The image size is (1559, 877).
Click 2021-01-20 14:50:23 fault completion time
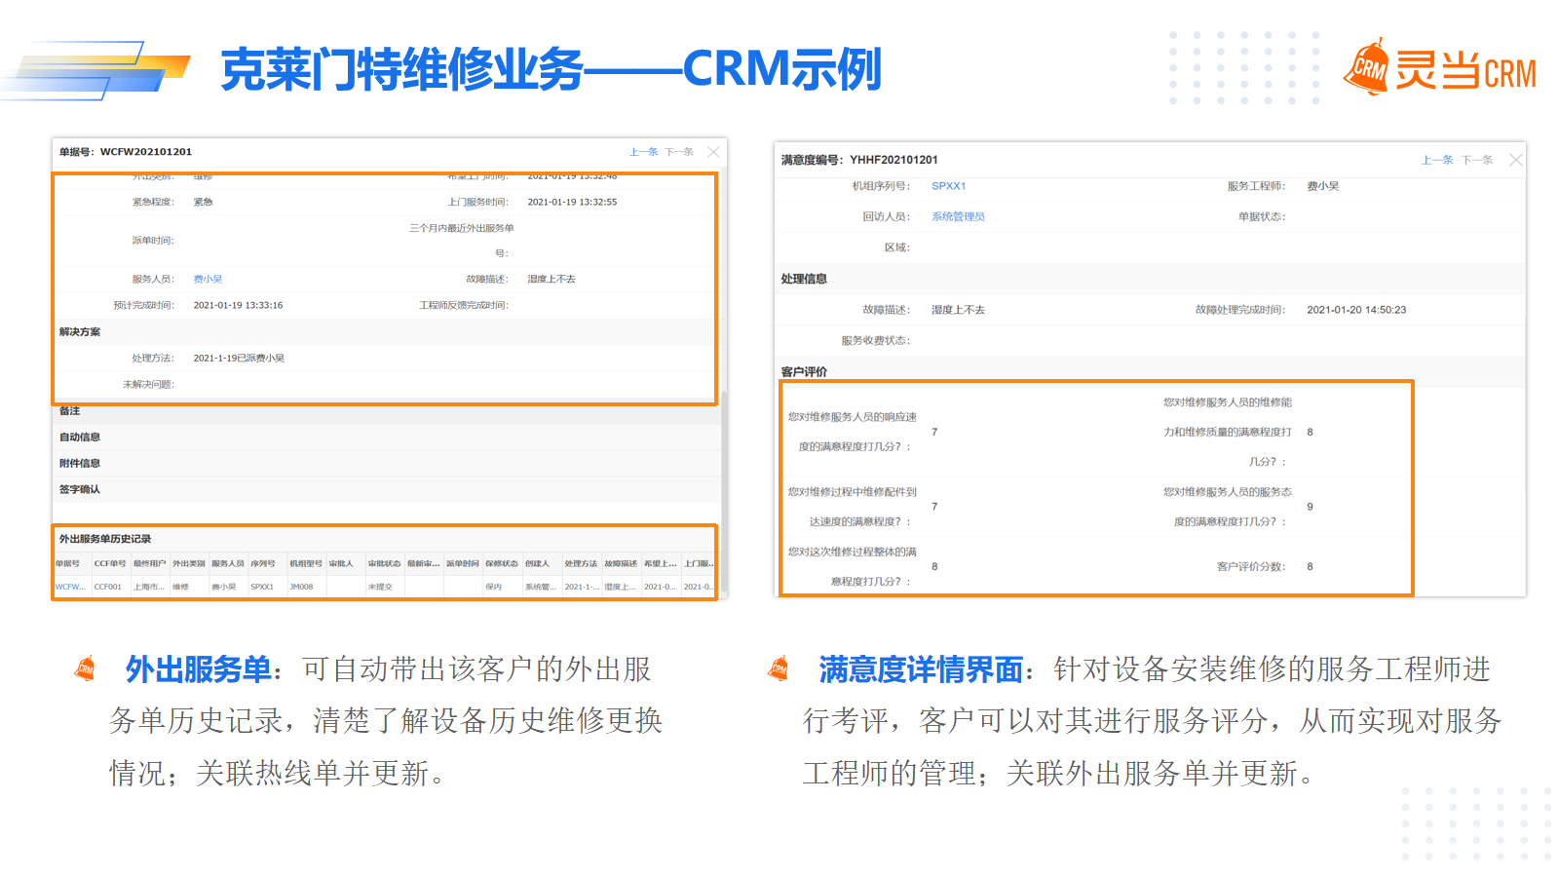(x=1356, y=310)
